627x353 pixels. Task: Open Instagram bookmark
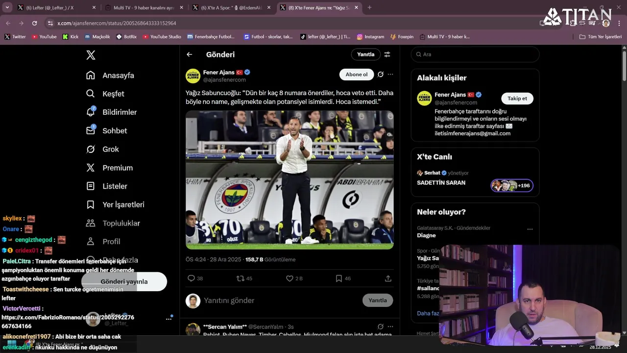(370, 37)
